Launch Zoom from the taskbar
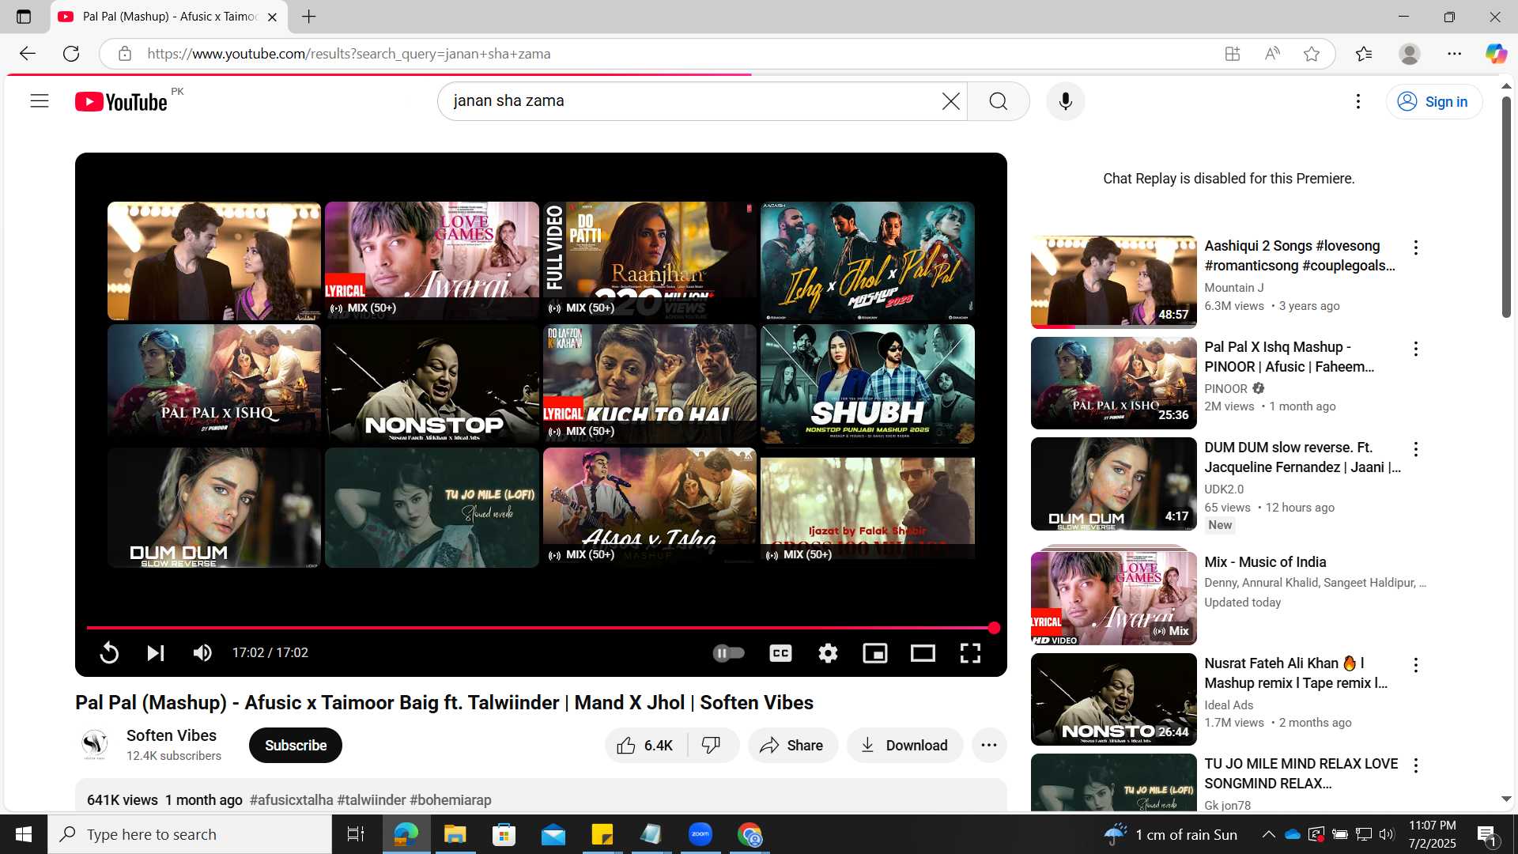The image size is (1518, 854). 700,834
